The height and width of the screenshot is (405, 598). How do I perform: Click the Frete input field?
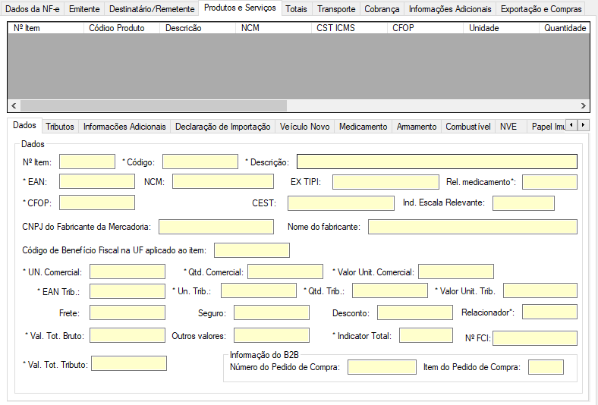[x=127, y=312]
